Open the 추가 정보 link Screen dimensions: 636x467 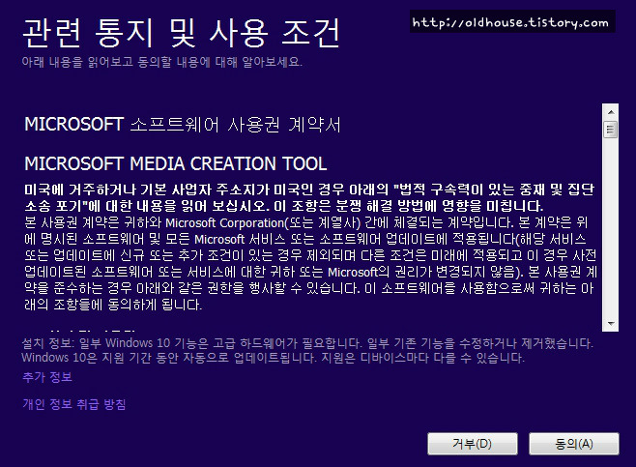coord(47,377)
